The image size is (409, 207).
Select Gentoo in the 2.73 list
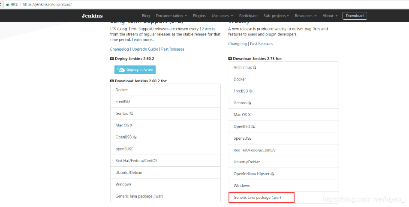coord(283,103)
